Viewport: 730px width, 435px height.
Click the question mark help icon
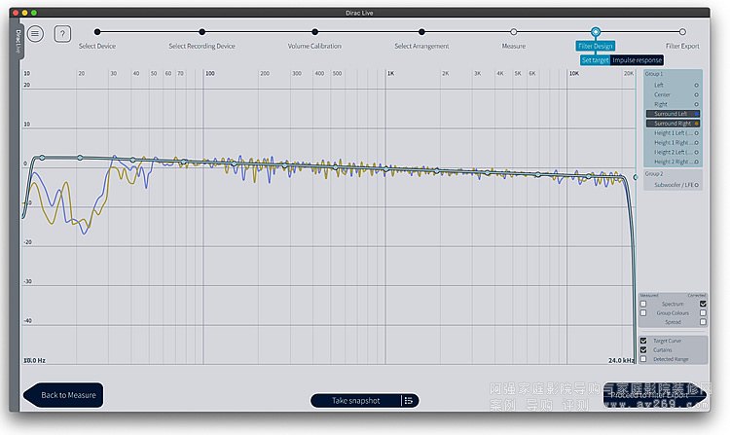click(62, 33)
